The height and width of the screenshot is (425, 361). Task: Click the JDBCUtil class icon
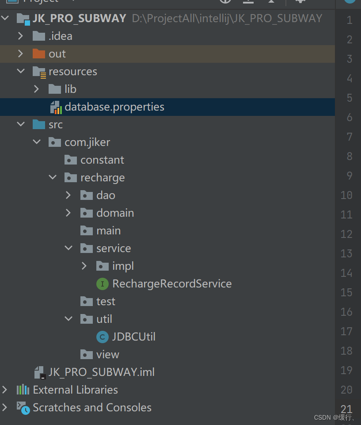(102, 337)
